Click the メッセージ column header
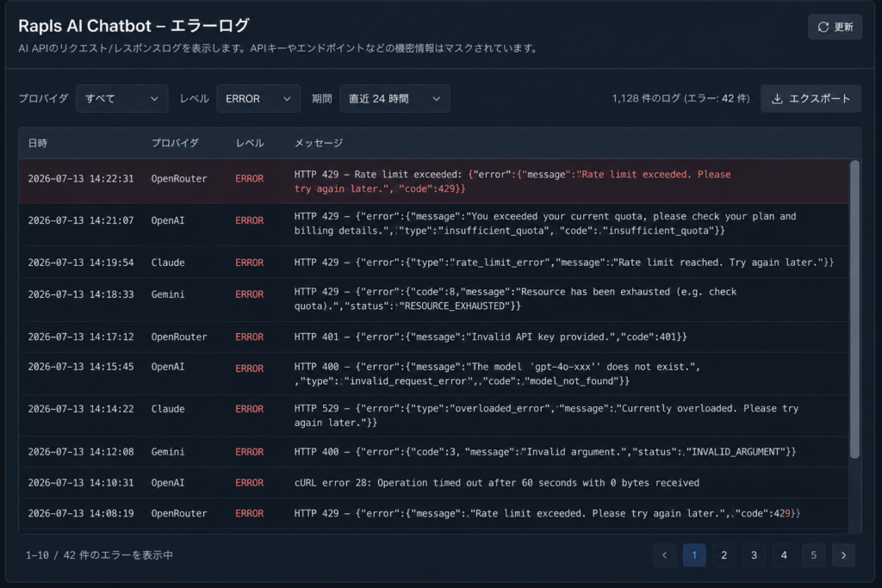Screen dimensions: 882x588 point(319,143)
